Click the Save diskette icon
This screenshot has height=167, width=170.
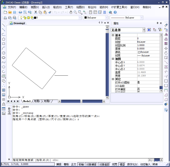(14, 12)
